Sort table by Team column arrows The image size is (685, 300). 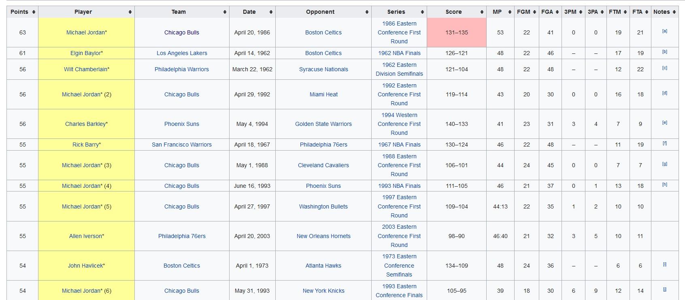pyautogui.click(x=225, y=12)
